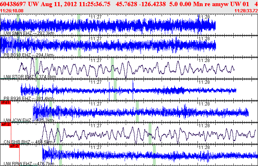Image resolution: width=258 pixels, height=166 pixels.
Task: Select the eP 2 pick flag on RPW trace
Action: [14, 146]
